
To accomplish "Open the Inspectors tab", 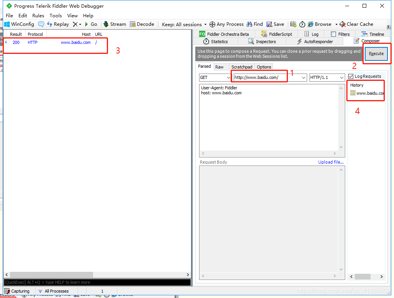I will tap(262, 42).
